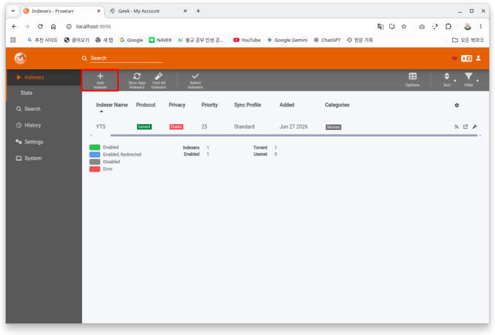The height and width of the screenshot is (335, 495).
Task: Sort by Added column
Action: pyautogui.click(x=287, y=105)
